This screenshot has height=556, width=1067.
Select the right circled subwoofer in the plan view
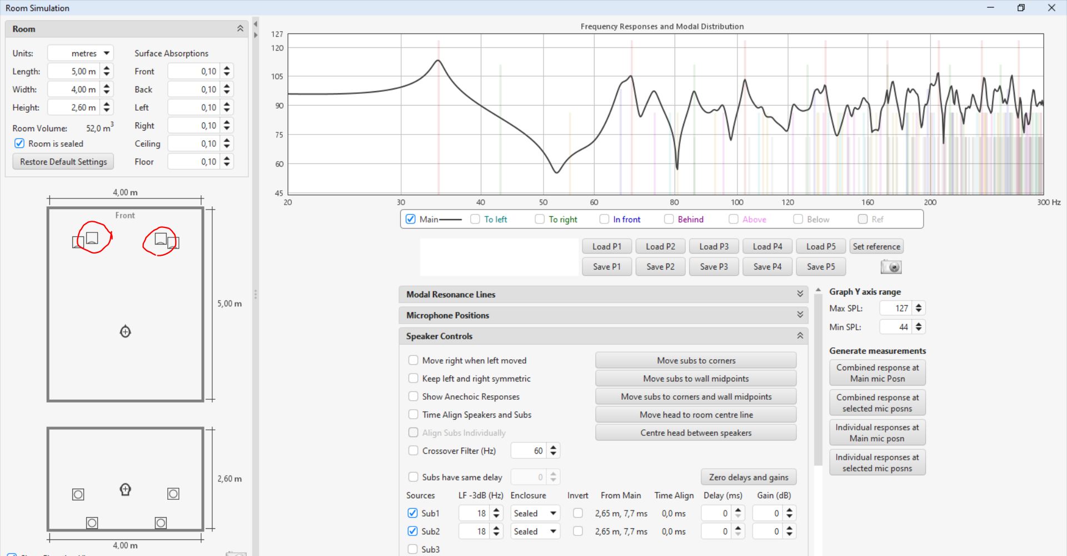[x=161, y=239]
